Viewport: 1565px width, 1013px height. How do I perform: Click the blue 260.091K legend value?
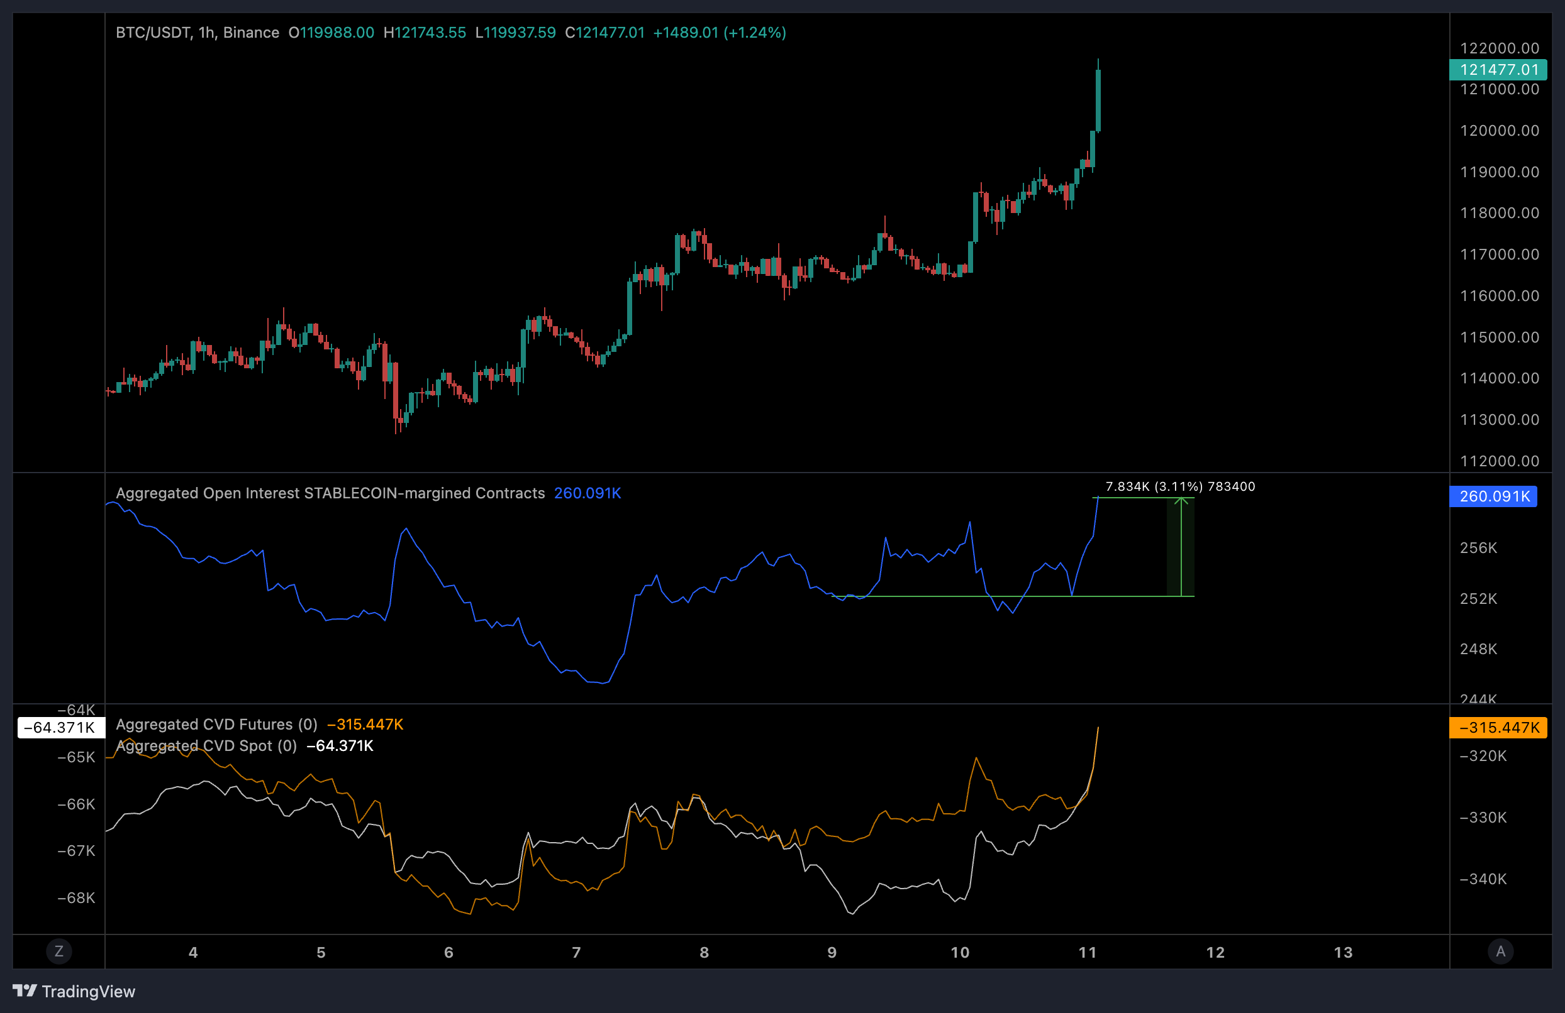coord(586,493)
